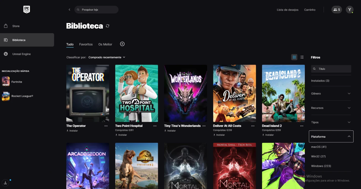Open the Mortal Shell Tech Beta cover
This screenshot has height=189, width=361.
[x=235, y=166]
